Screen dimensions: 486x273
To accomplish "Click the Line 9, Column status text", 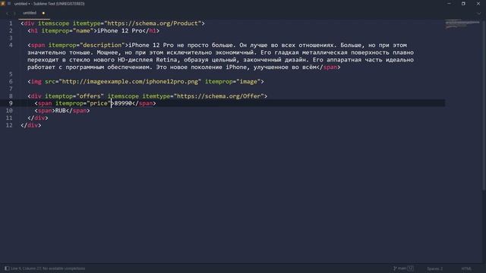I will click(48, 268).
